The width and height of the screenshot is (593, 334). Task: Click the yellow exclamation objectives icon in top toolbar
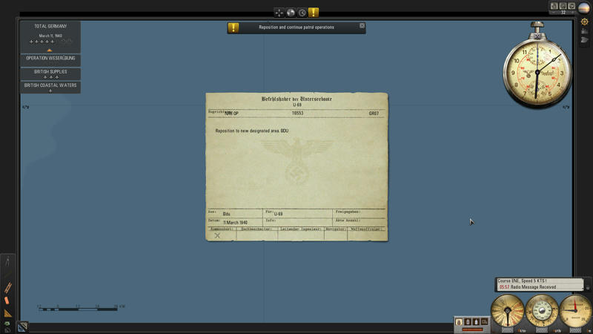314,13
